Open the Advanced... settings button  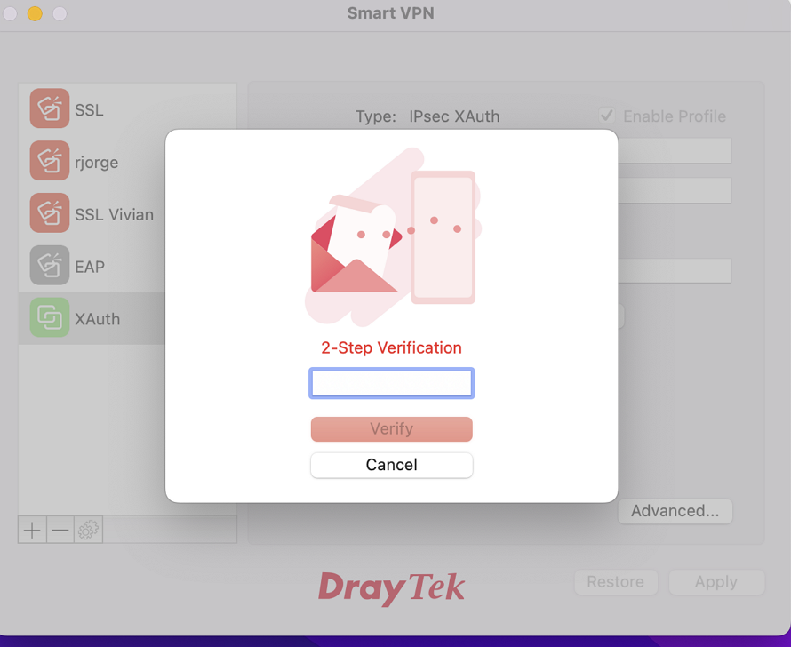click(675, 511)
